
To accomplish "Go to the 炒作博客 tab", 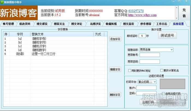I will [146, 24].
